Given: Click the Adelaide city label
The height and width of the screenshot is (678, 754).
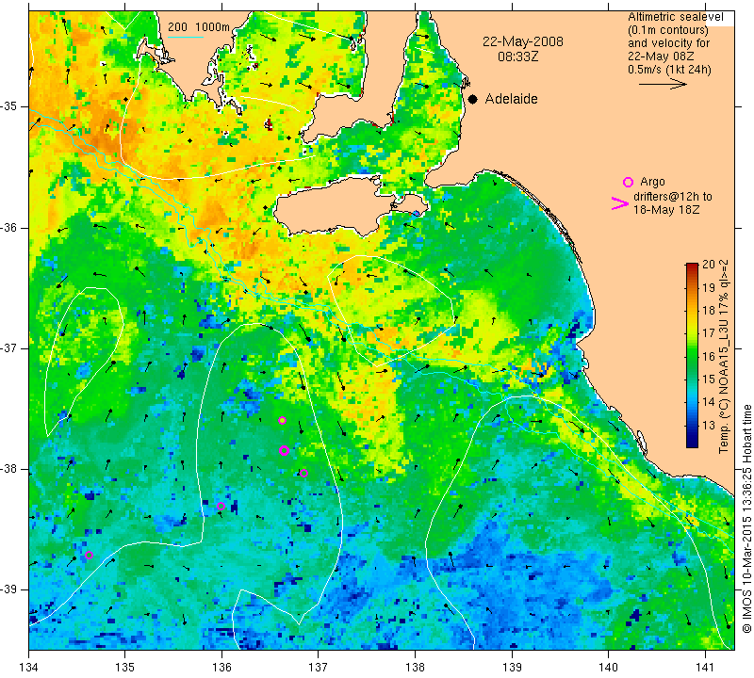Looking at the screenshot, I should (x=511, y=99).
